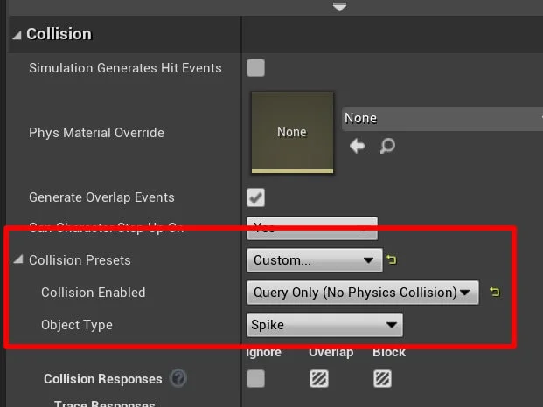The width and height of the screenshot is (543, 407).
Task: Click the downward arrow at panel top
Action: tap(340, 7)
